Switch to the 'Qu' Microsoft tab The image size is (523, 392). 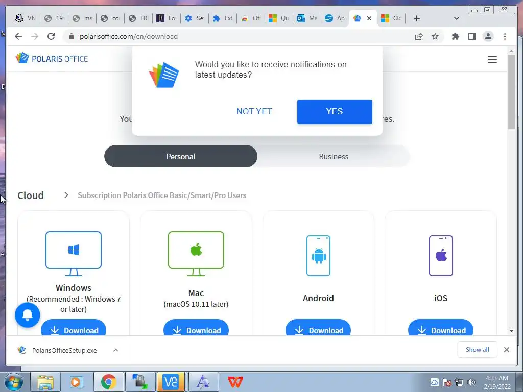(278, 18)
